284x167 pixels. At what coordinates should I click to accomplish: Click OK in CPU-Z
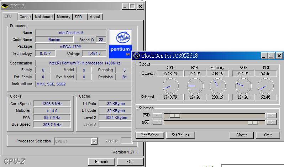click(x=130, y=162)
